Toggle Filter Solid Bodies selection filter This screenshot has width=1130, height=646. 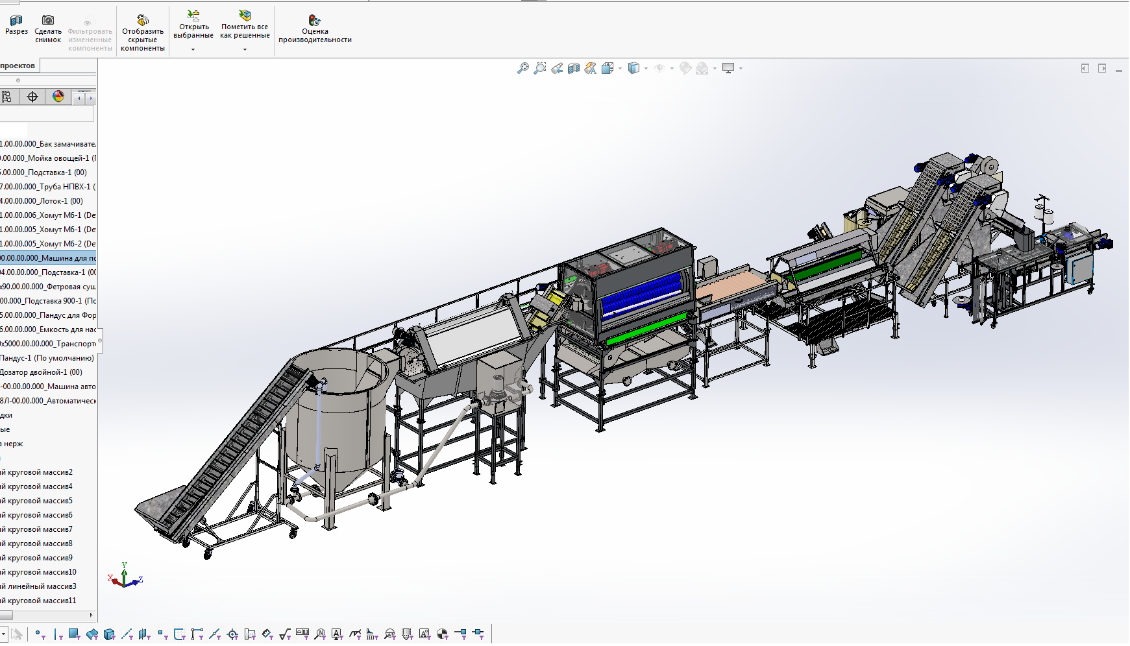click(110, 634)
